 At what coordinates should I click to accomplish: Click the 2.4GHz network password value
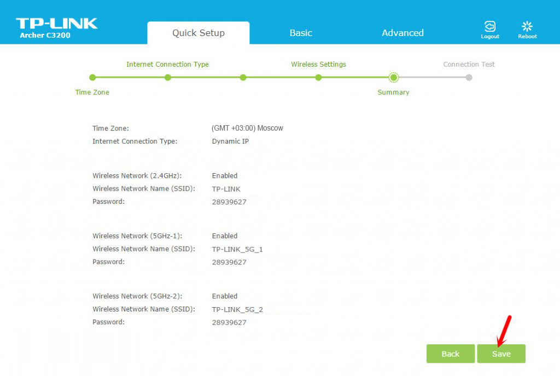(x=229, y=202)
